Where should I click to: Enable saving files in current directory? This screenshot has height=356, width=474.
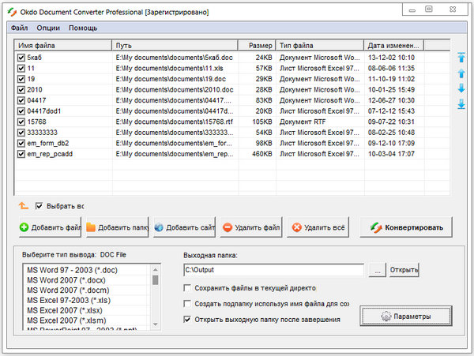point(187,289)
